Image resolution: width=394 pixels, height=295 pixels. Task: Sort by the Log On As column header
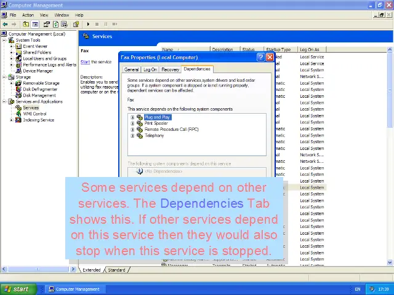(312, 50)
